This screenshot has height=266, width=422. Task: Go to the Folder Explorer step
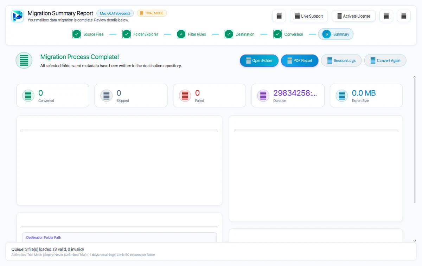click(x=140, y=34)
